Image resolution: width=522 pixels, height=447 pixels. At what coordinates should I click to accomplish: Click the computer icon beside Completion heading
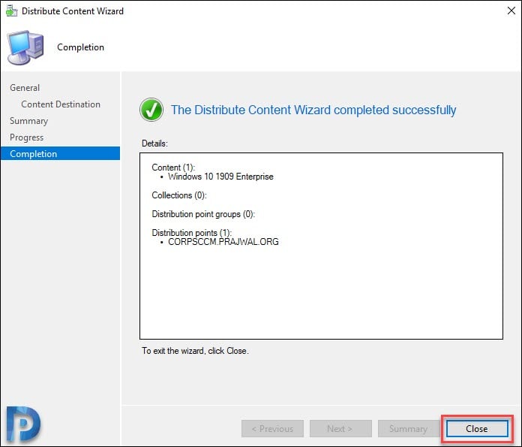pyautogui.click(x=25, y=47)
